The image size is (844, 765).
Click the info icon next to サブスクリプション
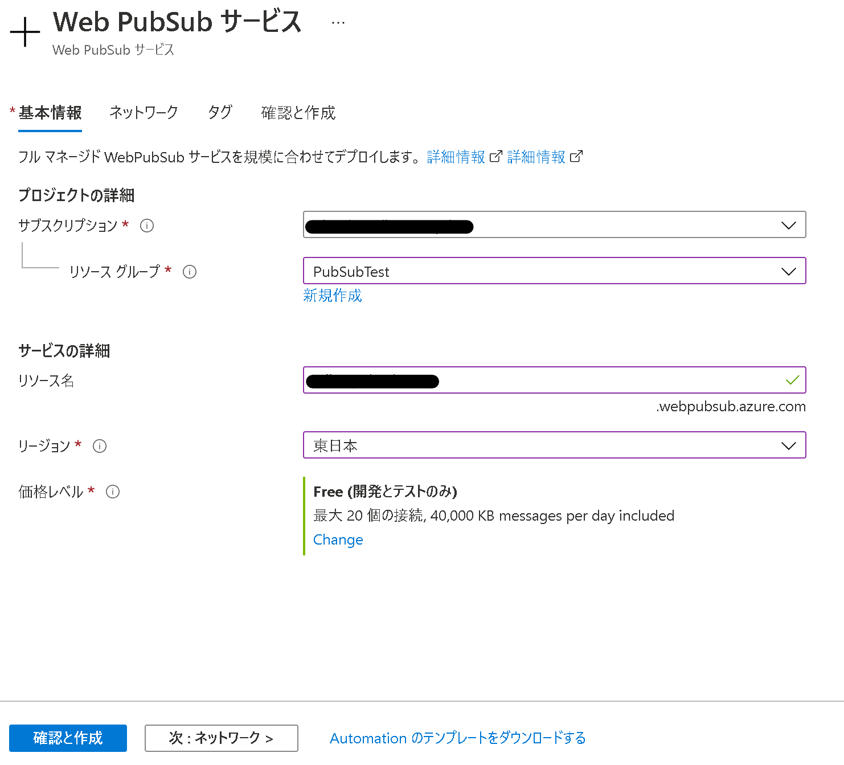pyautogui.click(x=147, y=226)
